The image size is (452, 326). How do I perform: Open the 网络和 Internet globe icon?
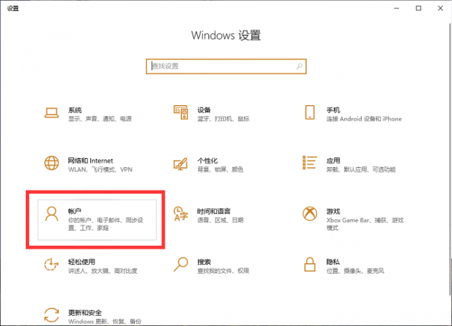51,163
